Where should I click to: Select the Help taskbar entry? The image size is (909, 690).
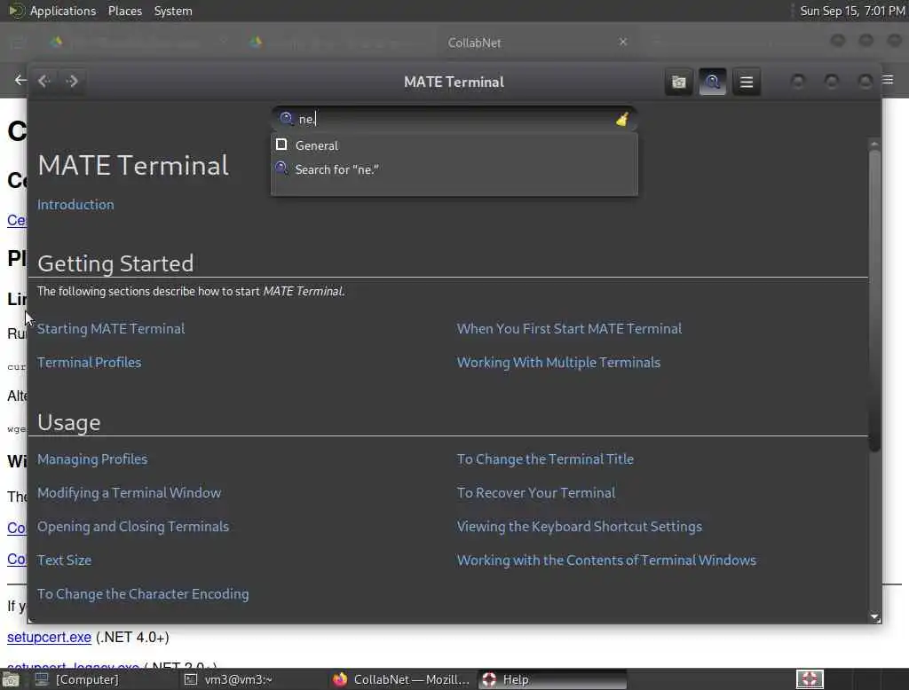(x=554, y=679)
